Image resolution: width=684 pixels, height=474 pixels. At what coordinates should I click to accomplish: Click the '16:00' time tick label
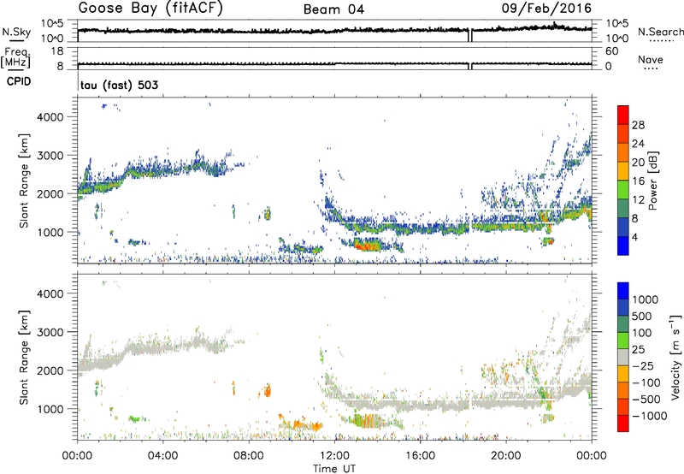point(421,456)
